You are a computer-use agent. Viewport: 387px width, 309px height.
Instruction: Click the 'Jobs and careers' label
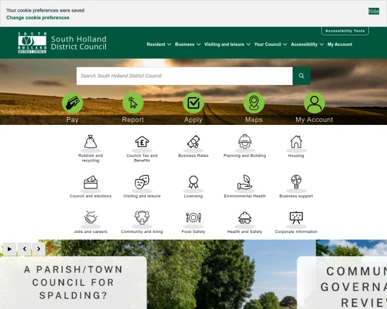pyautogui.click(x=90, y=232)
